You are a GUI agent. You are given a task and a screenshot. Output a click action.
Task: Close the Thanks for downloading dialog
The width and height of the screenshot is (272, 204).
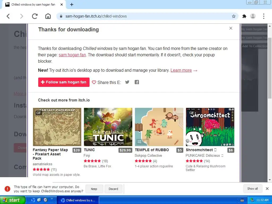click(x=231, y=28)
